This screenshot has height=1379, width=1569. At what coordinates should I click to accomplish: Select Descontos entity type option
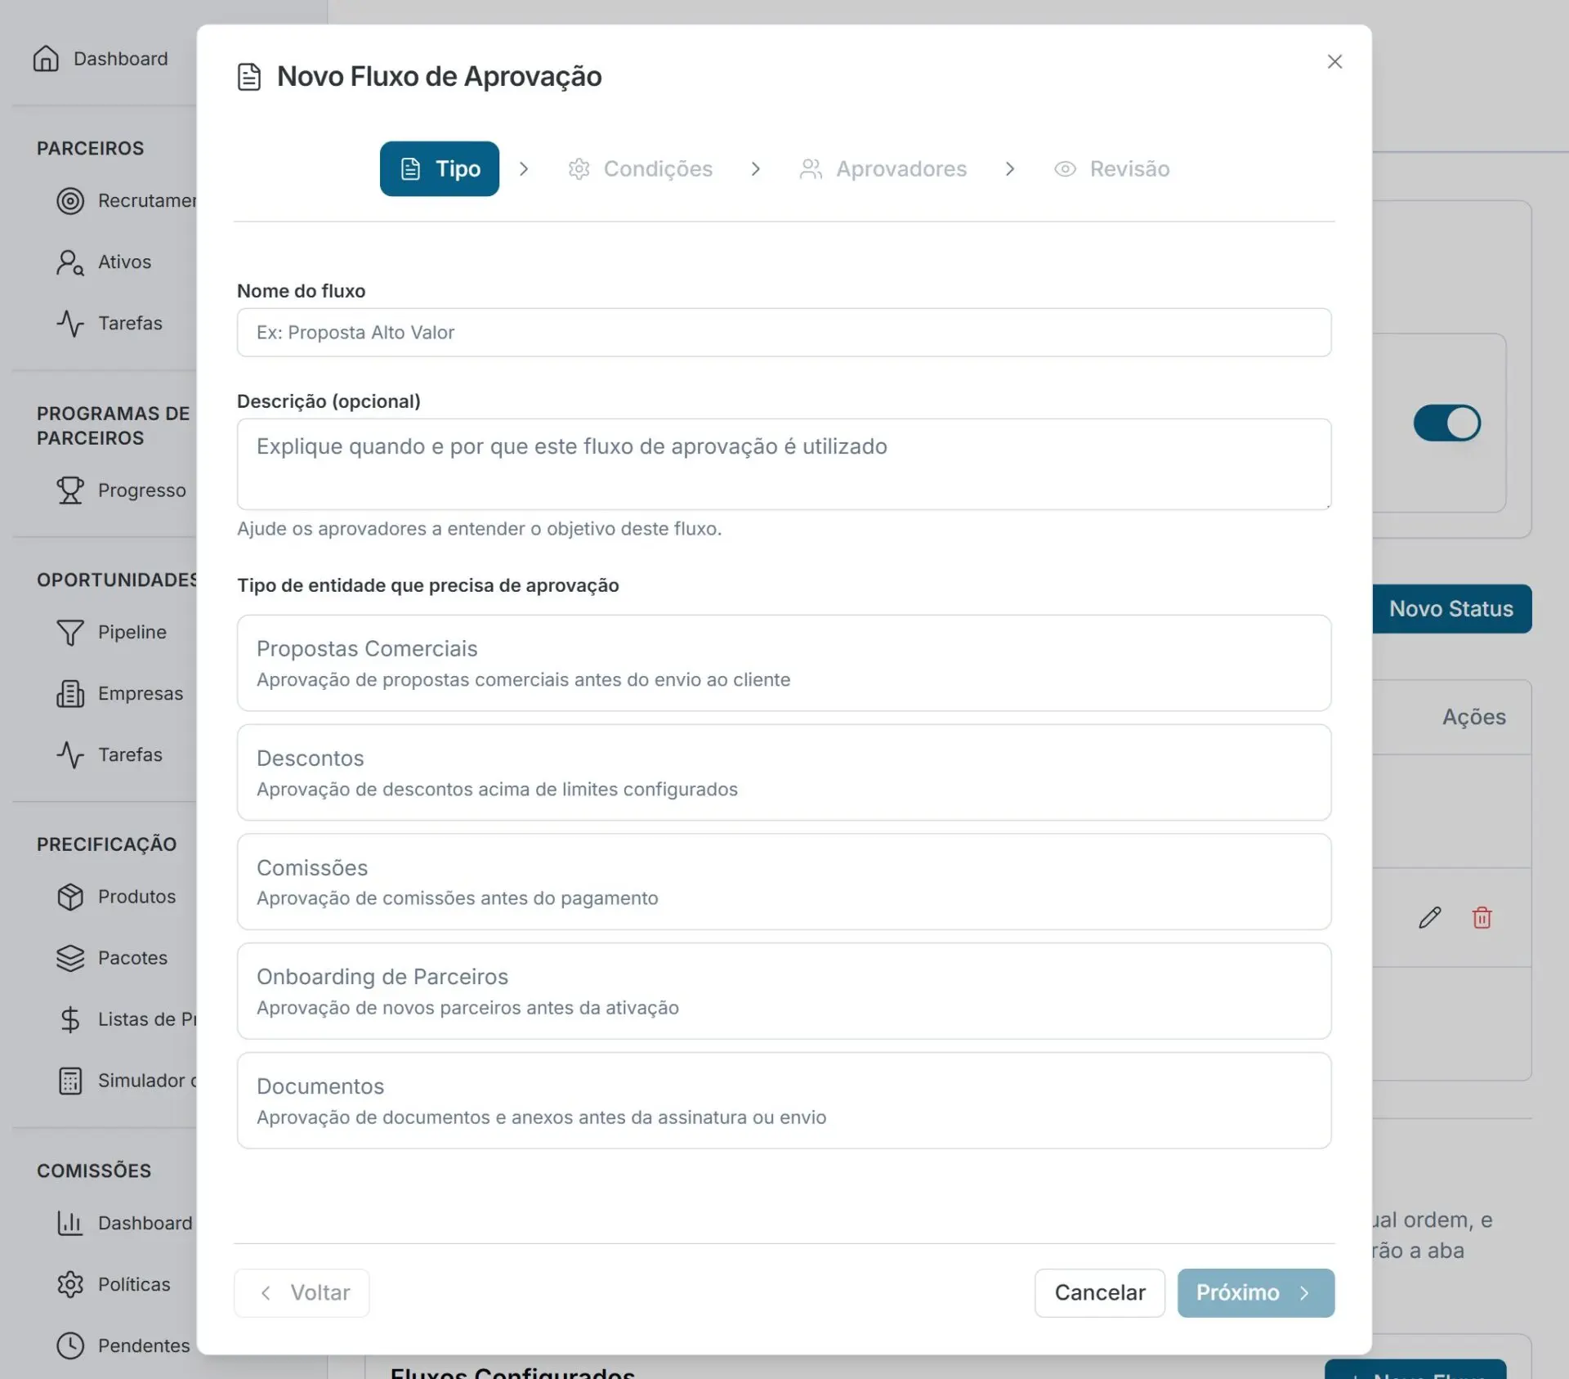pyautogui.click(x=784, y=772)
